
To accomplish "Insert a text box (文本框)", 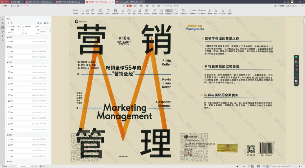I will 161,12.
